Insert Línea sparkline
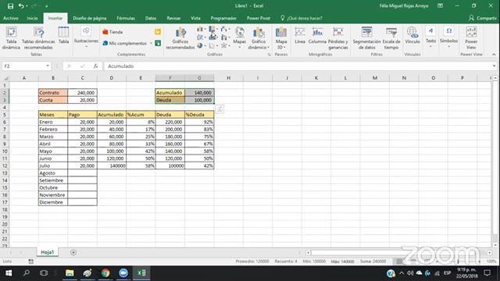Viewport: 500px width, 281px height. point(300,35)
